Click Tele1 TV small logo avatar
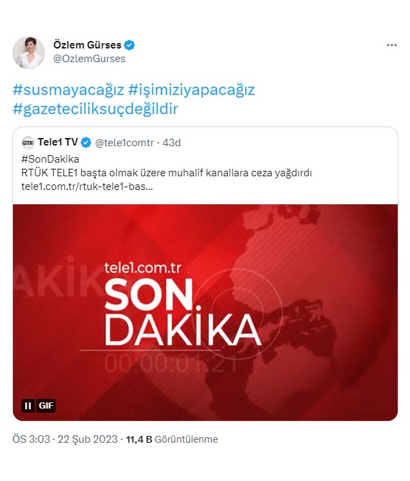Viewport: 410px width, 481px height. 28,143
